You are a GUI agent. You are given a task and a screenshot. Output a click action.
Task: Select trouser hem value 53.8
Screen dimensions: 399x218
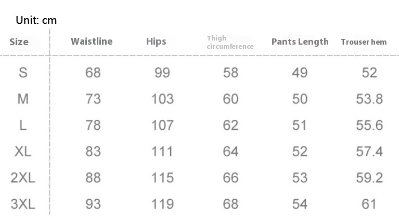pos(369,99)
